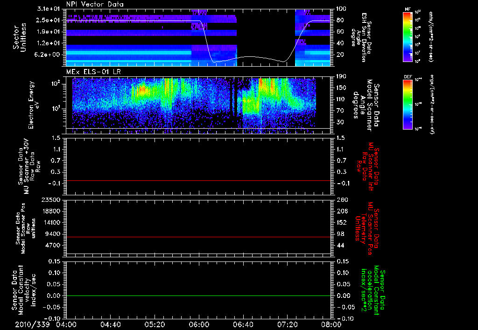The height and width of the screenshot is (330, 478).
Task: Click the gray line in MU Scanner +30V panel
Action: 198,180
